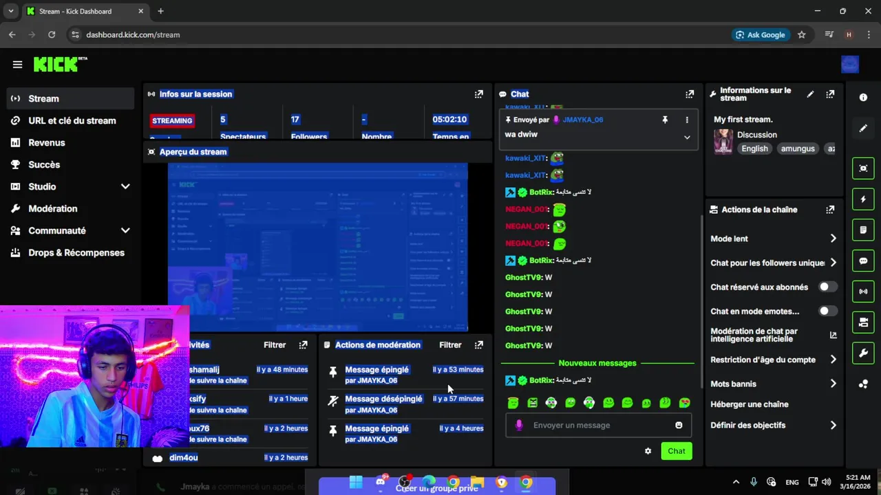Toggle the wrench widget in the right rail
The width and height of the screenshot is (881, 495).
click(863, 353)
